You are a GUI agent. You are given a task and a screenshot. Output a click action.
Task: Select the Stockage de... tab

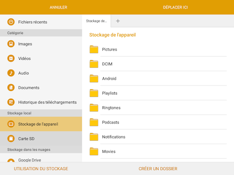96,21
